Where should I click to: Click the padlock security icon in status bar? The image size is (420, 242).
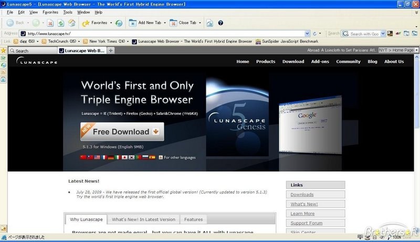tap(375, 237)
